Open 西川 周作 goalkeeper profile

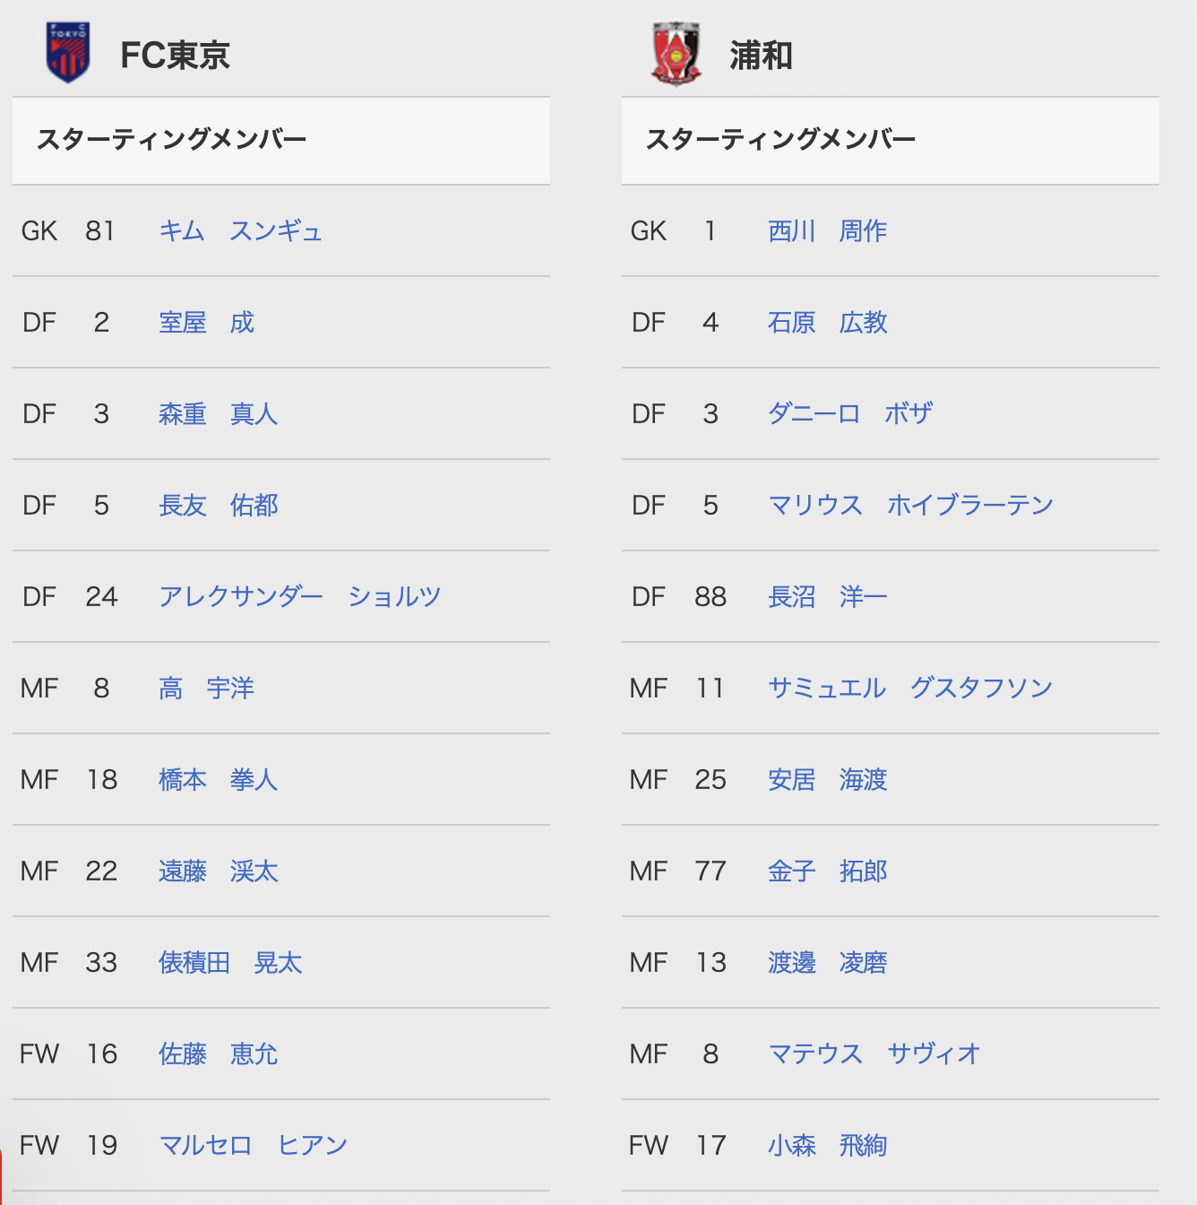coord(828,231)
